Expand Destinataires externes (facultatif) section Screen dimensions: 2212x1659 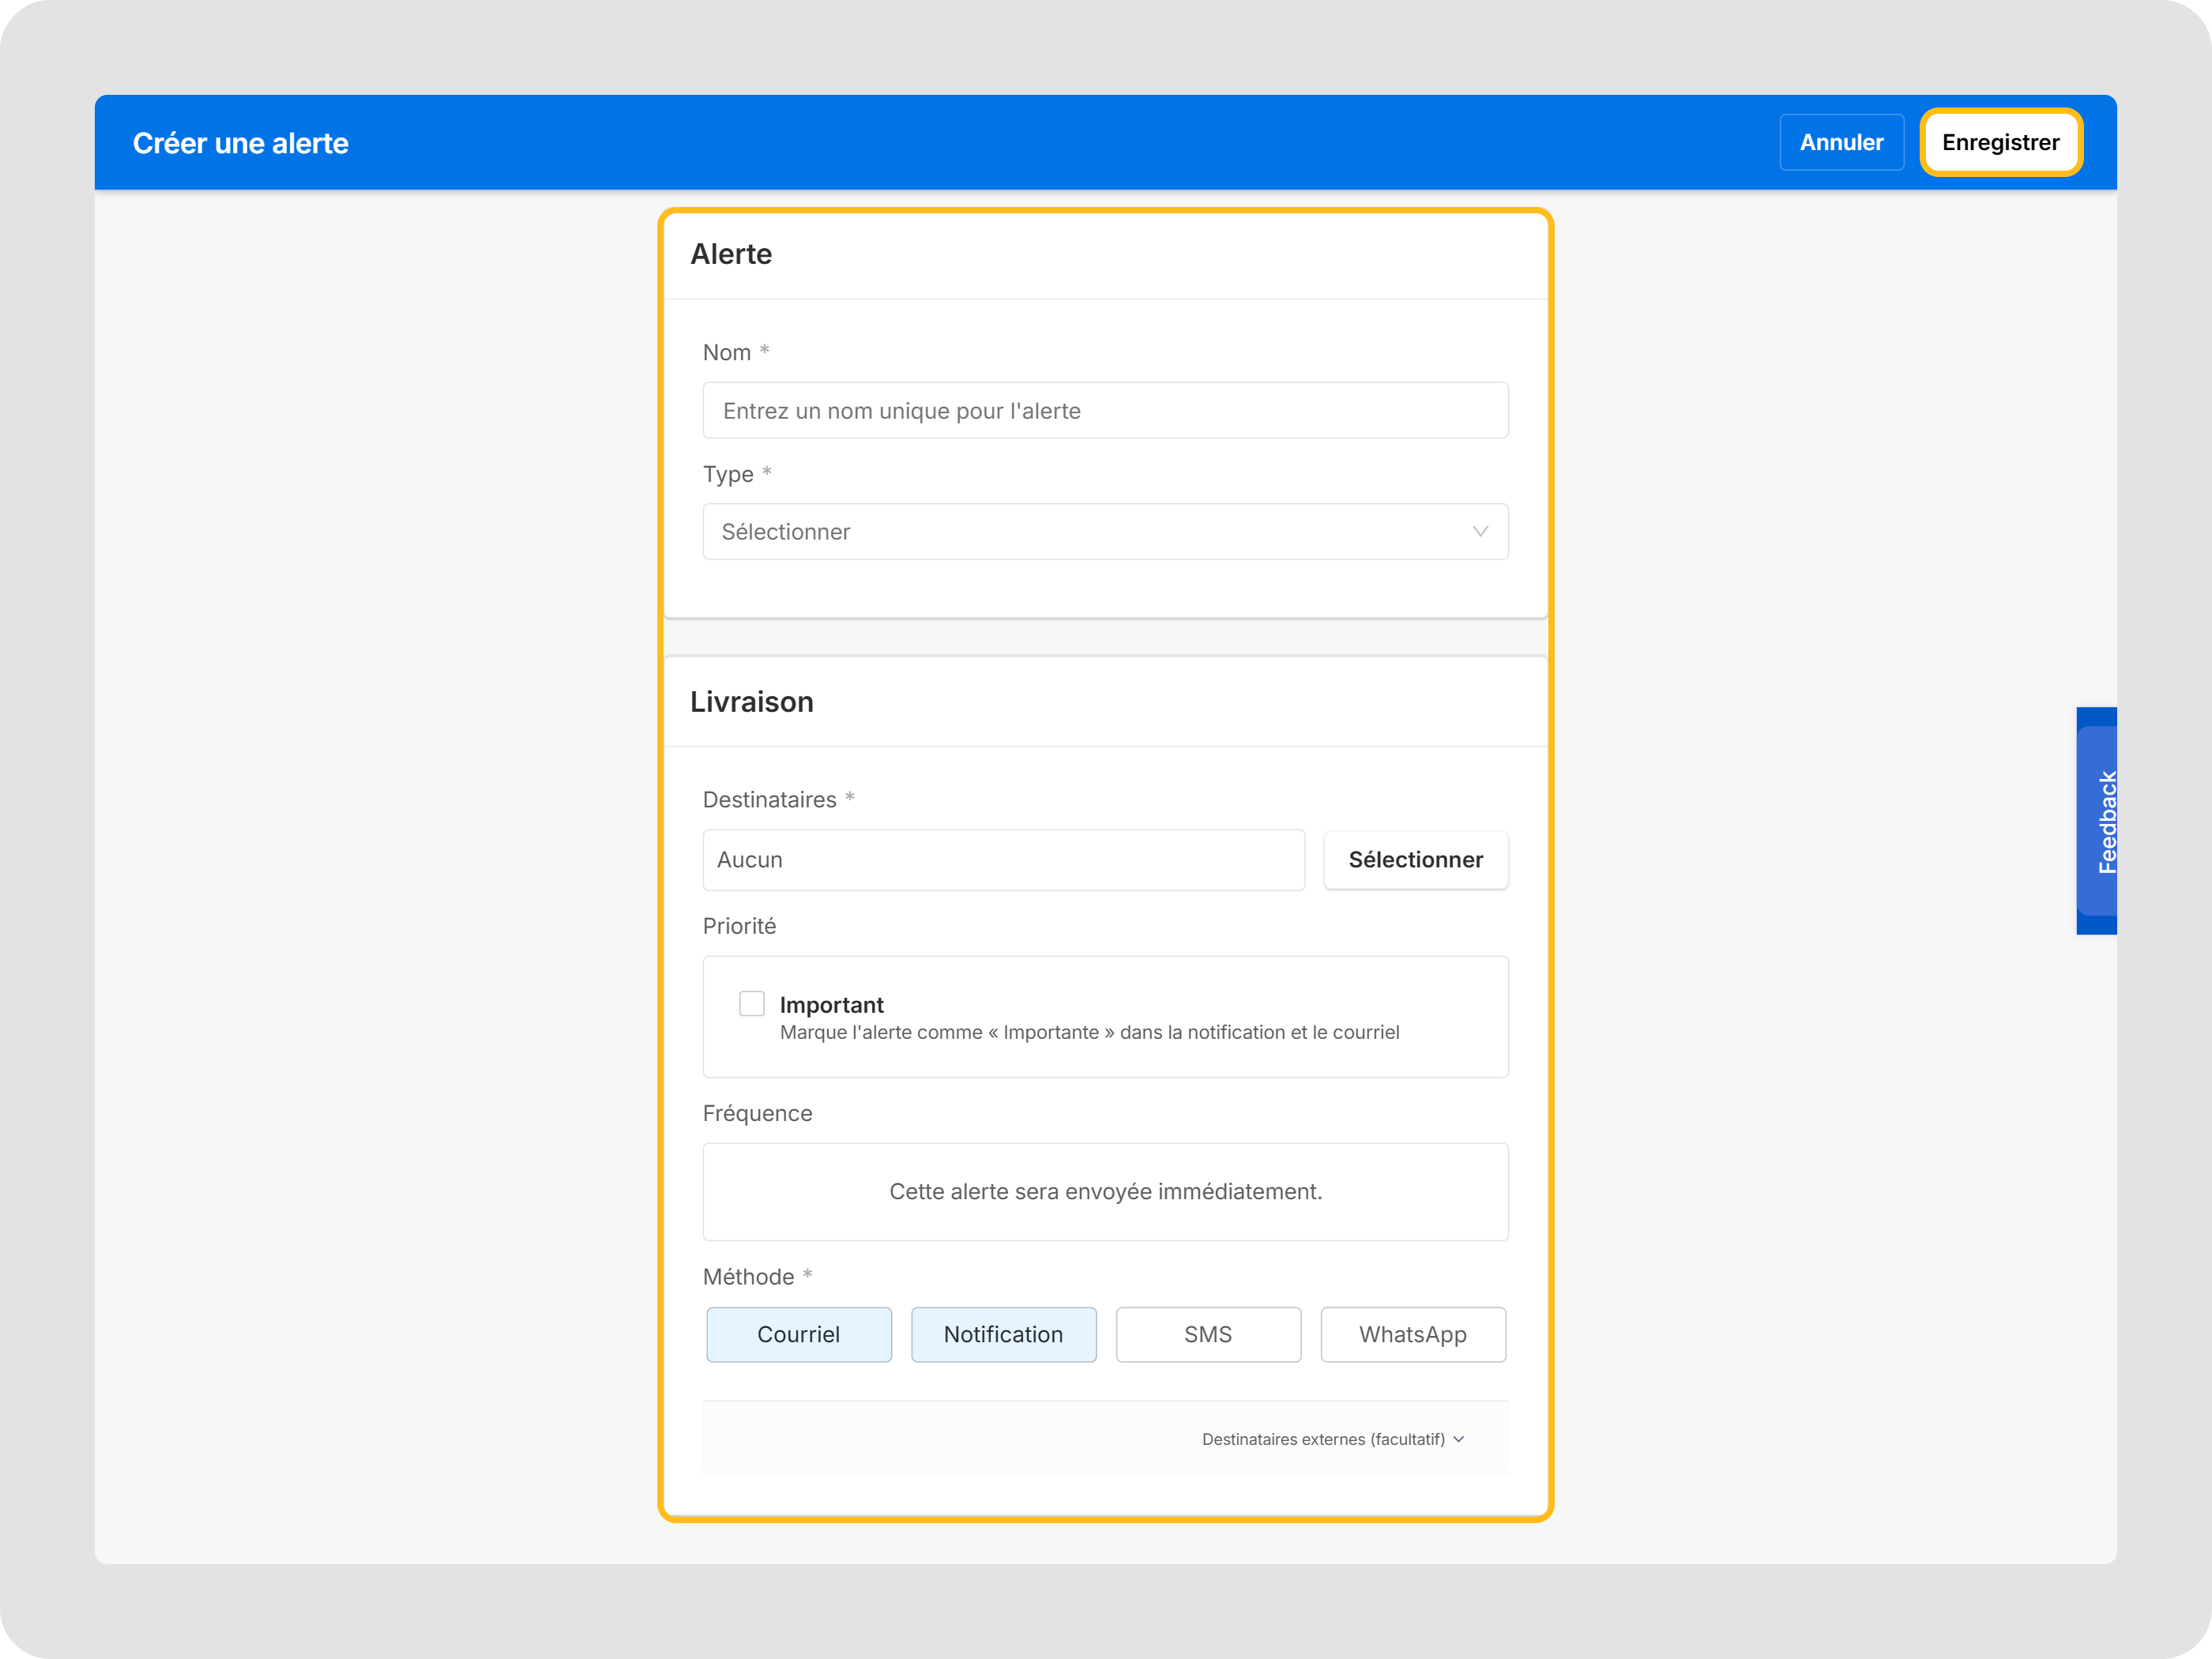[1323, 1439]
